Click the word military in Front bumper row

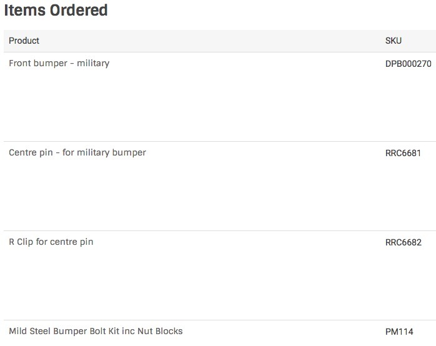point(93,63)
